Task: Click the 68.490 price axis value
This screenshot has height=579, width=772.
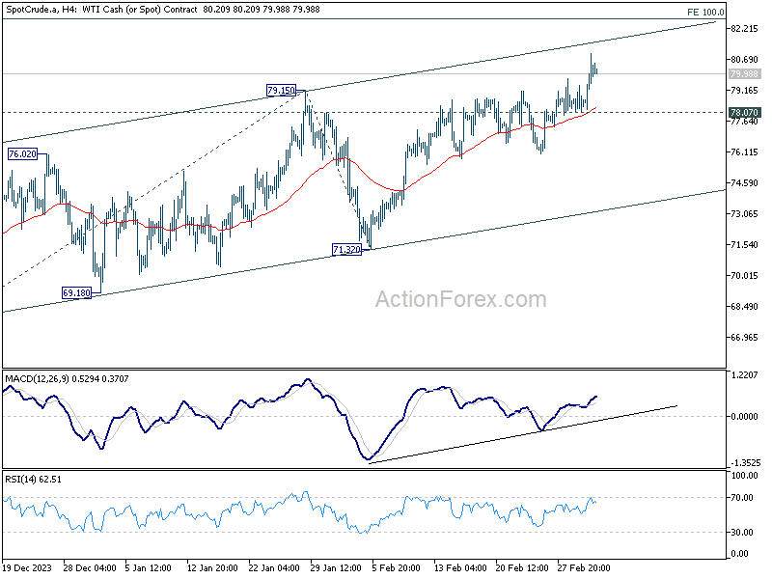Action: coord(744,307)
